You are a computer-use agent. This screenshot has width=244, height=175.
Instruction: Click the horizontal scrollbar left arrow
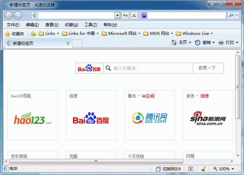click(x=6, y=161)
